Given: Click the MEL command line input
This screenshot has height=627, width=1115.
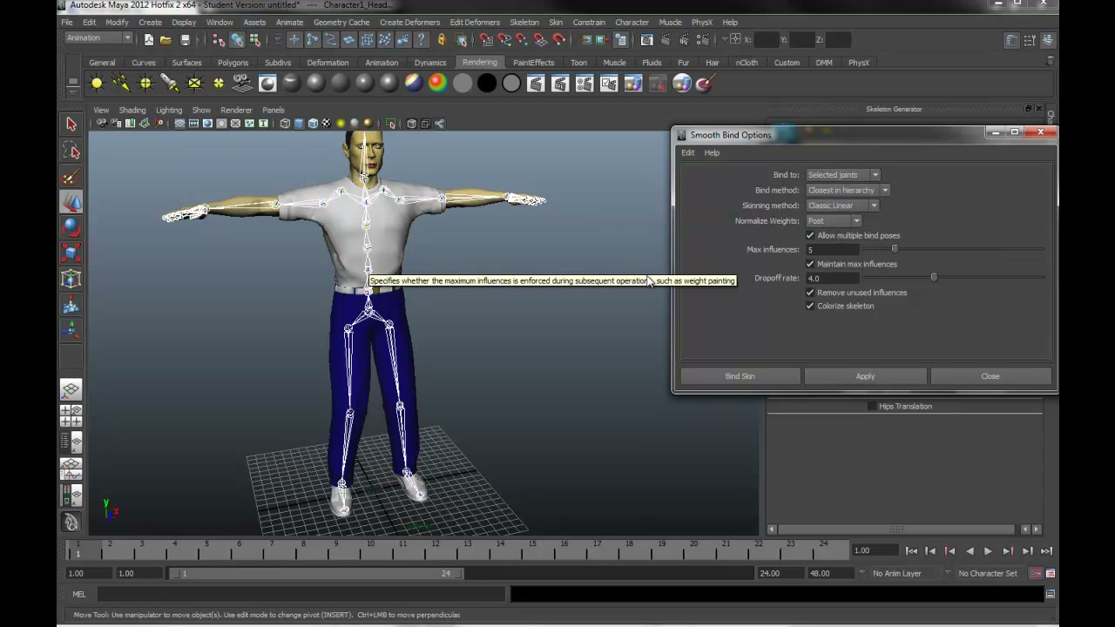Looking at the screenshot, I should (301, 594).
